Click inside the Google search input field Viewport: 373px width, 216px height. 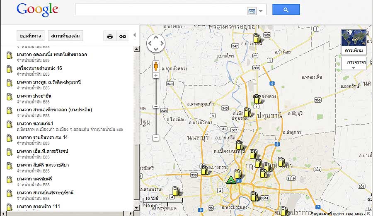tap(160, 10)
